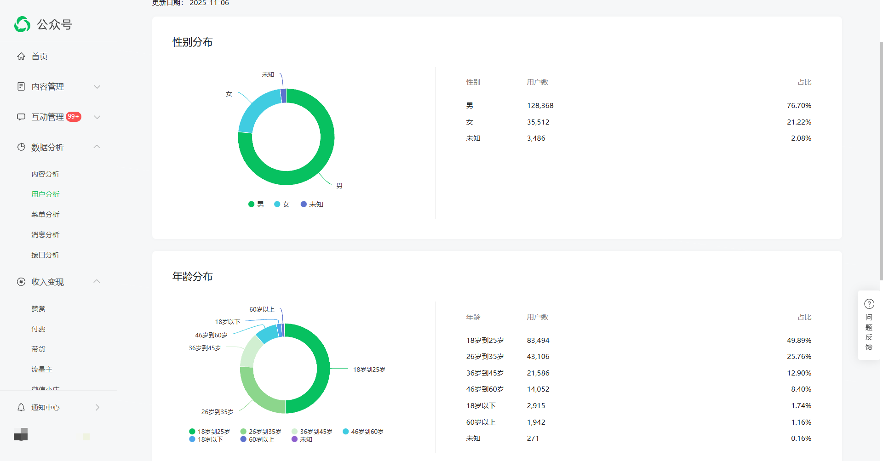The width and height of the screenshot is (883, 461).
Task: Toggle the 男 legend in gender chart
Action: (x=256, y=205)
